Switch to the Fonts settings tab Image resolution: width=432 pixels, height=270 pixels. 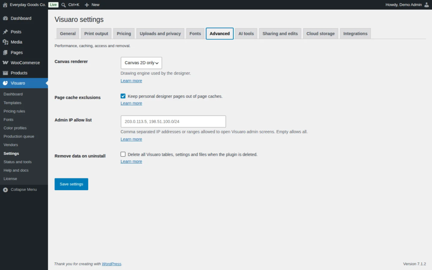[x=195, y=34]
